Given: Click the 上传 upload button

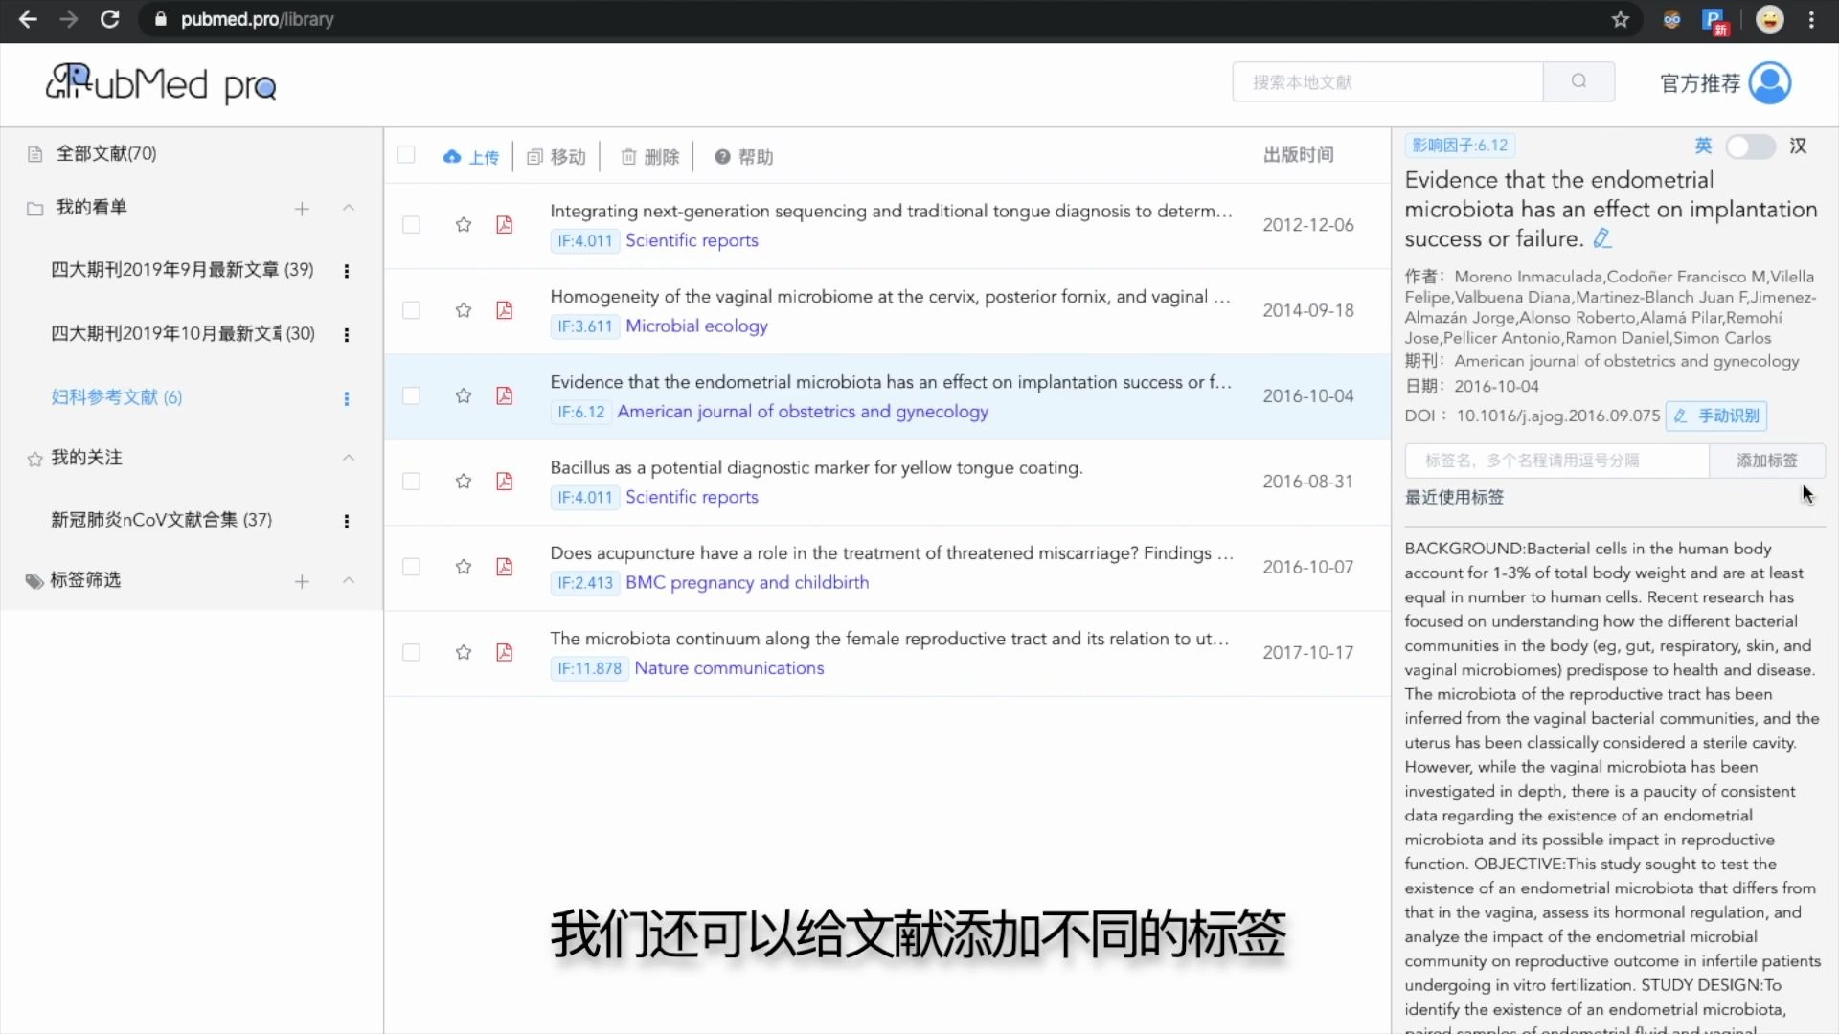Looking at the screenshot, I should coord(470,156).
